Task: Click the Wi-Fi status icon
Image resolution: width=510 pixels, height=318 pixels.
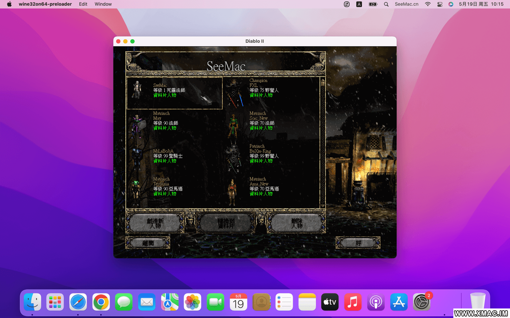Action: 428,4
